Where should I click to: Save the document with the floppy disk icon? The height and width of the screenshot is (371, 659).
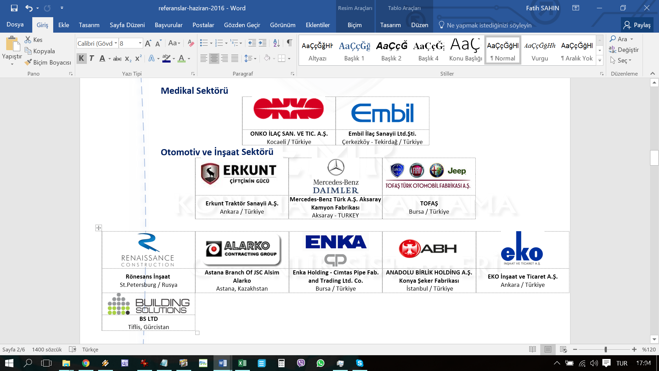[14, 8]
